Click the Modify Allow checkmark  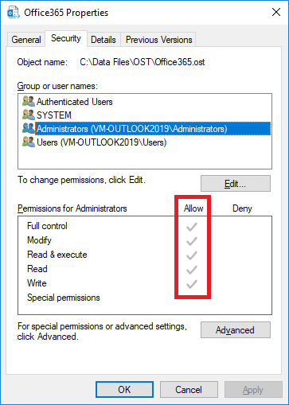click(191, 241)
